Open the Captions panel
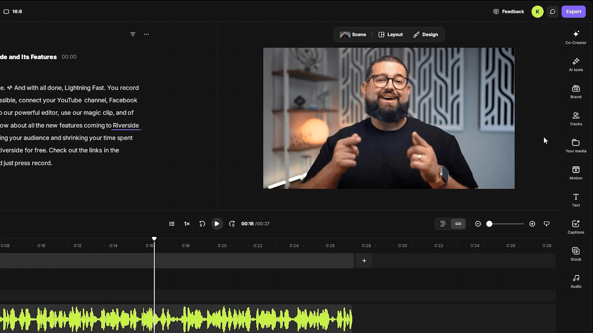The width and height of the screenshot is (593, 333). point(576,227)
